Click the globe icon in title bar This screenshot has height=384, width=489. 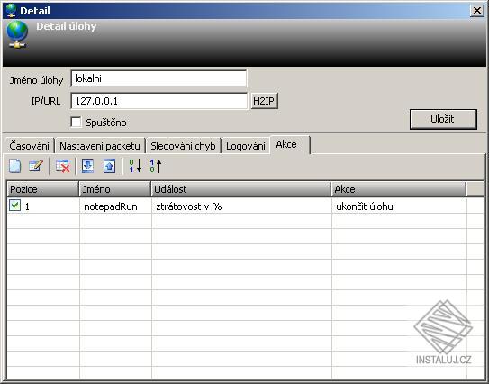[x=11, y=10]
